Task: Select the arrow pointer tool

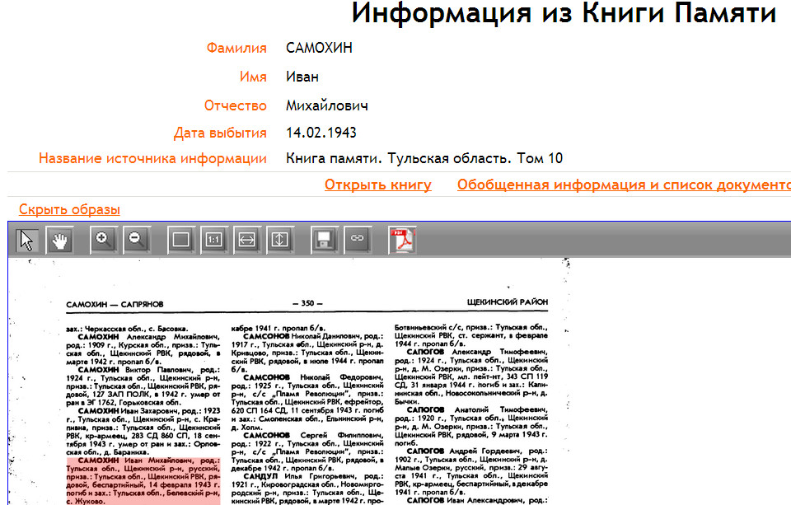Action: pos(27,240)
